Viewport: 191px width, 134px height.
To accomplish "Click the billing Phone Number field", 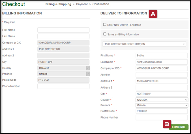I will pos(63,86).
